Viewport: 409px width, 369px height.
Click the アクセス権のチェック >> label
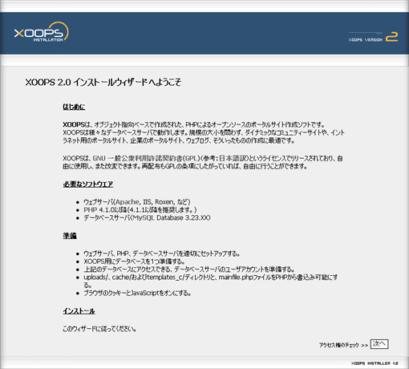pyautogui.click(x=343, y=345)
